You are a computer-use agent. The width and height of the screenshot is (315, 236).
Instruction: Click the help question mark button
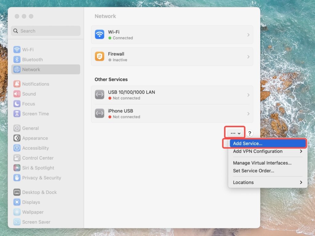pyautogui.click(x=249, y=133)
